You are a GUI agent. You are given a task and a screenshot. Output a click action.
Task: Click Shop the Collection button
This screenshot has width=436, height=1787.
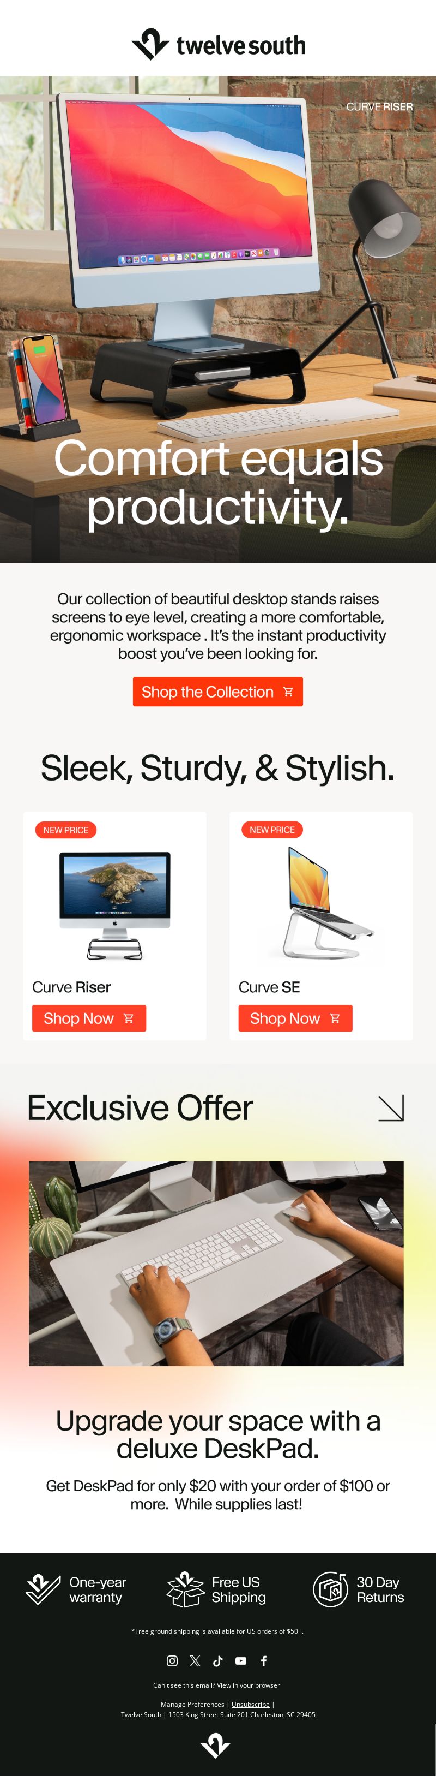pyautogui.click(x=217, y=692)
